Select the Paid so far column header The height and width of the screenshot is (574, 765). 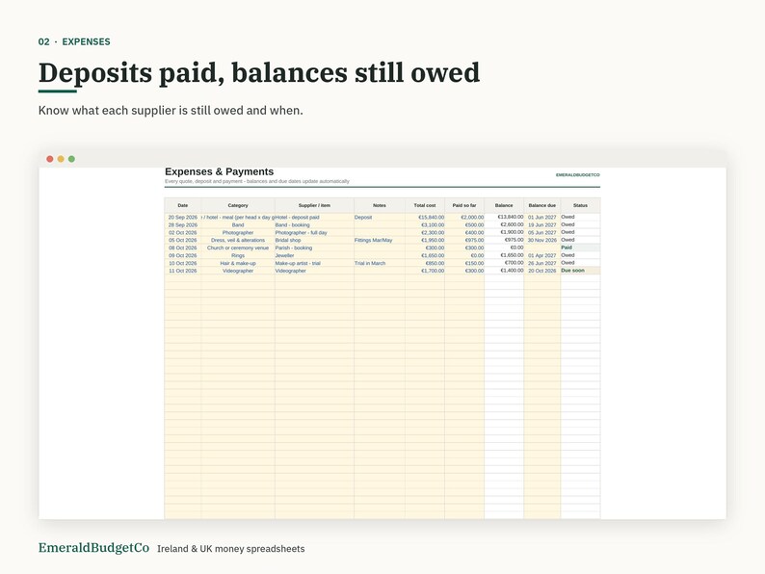[x=464, y=205]
